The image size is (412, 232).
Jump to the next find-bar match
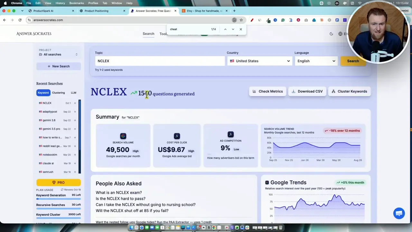click(x=233, y=29)
